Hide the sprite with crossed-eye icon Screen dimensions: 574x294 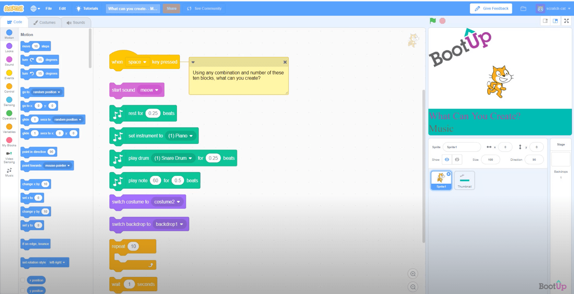(x=457, y=160)
